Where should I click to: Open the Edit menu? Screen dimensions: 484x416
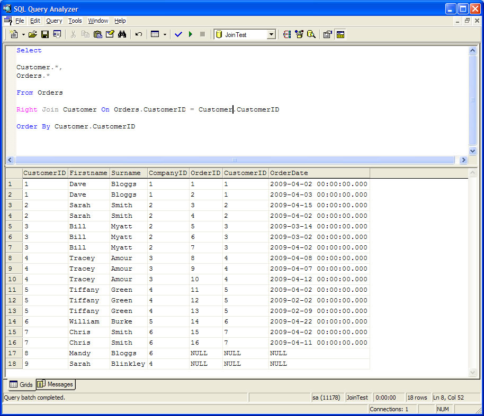(35, 21)
